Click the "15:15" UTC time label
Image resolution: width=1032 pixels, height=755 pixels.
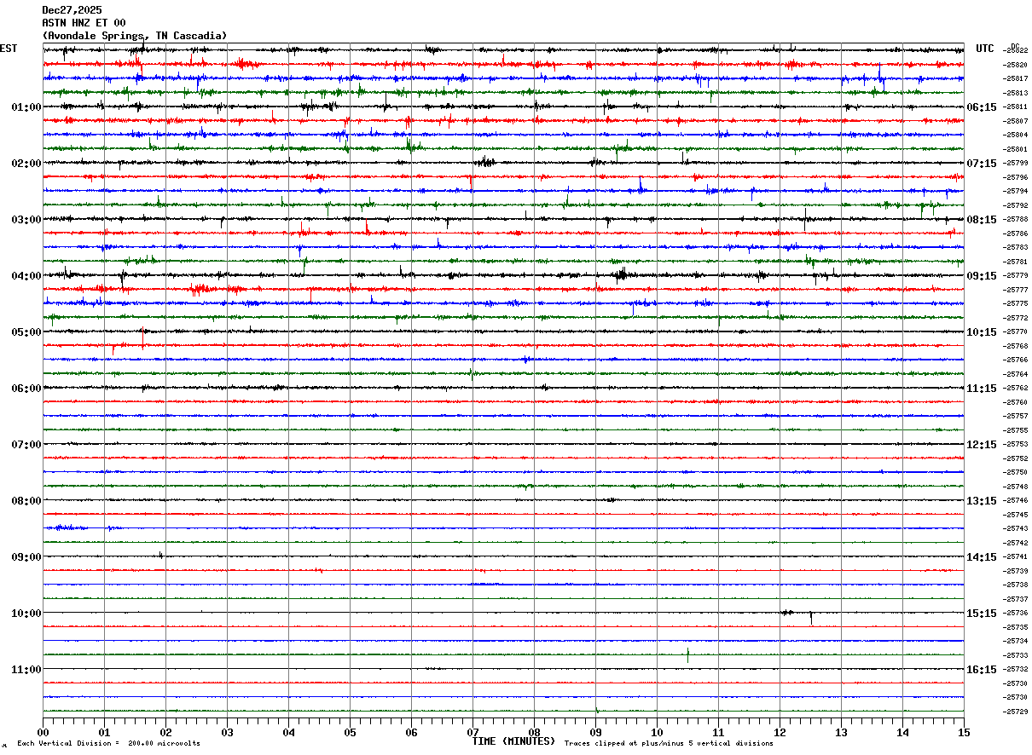tap(982, 614)
